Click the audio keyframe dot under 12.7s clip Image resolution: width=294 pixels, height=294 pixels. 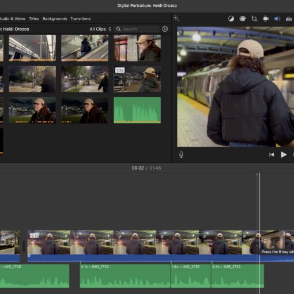coord(29,255)
